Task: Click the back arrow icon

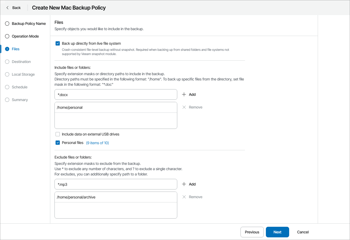Action: pyautogui.click(x=7, y=8)
